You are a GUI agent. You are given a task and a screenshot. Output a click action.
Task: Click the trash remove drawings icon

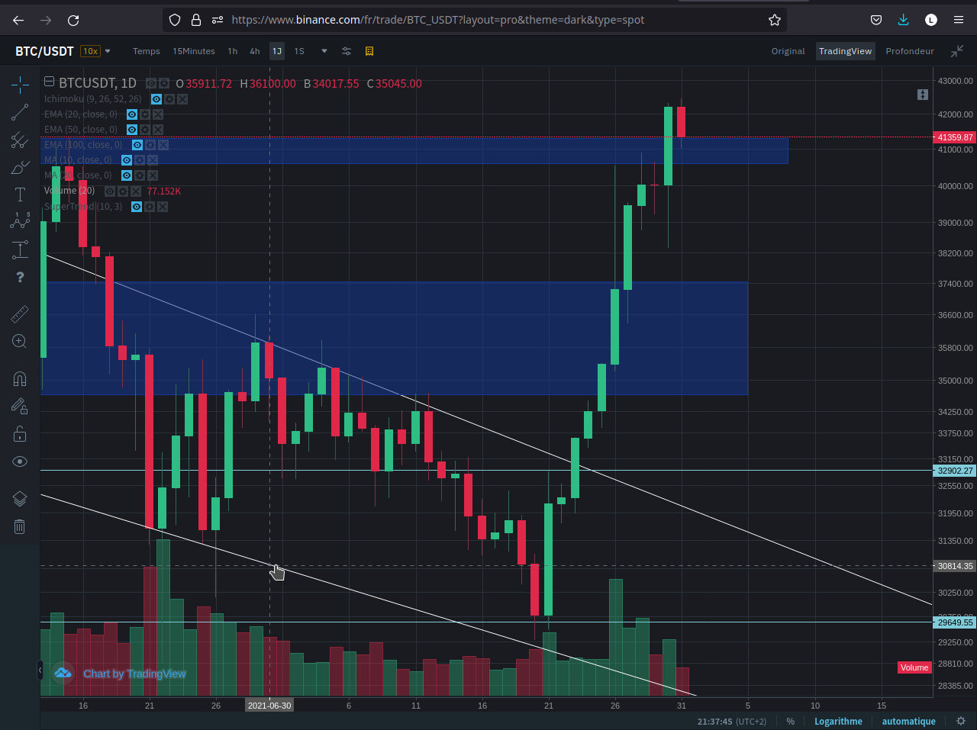pos(20,526)
